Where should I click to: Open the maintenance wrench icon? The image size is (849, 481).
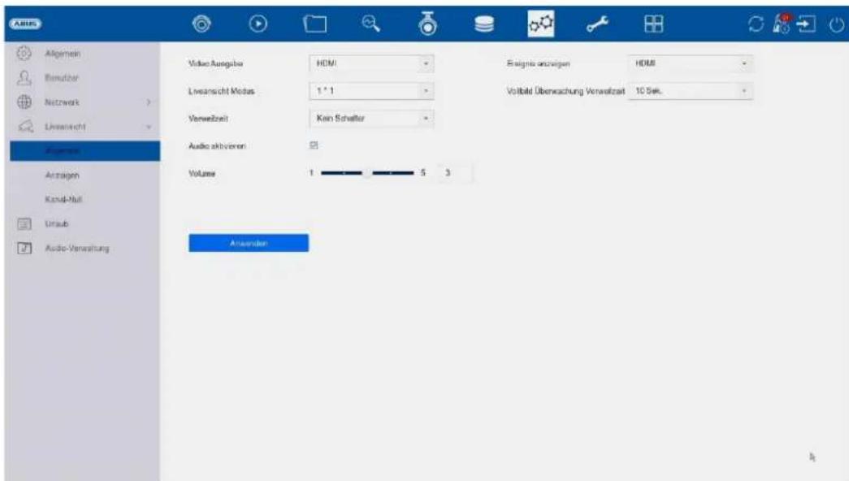pos(597,24)
